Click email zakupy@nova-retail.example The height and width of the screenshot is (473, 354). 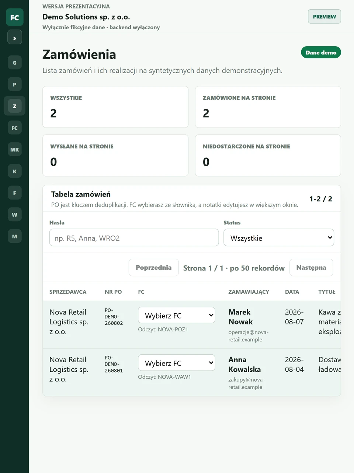pyautogui.click(x=246, y=383)
